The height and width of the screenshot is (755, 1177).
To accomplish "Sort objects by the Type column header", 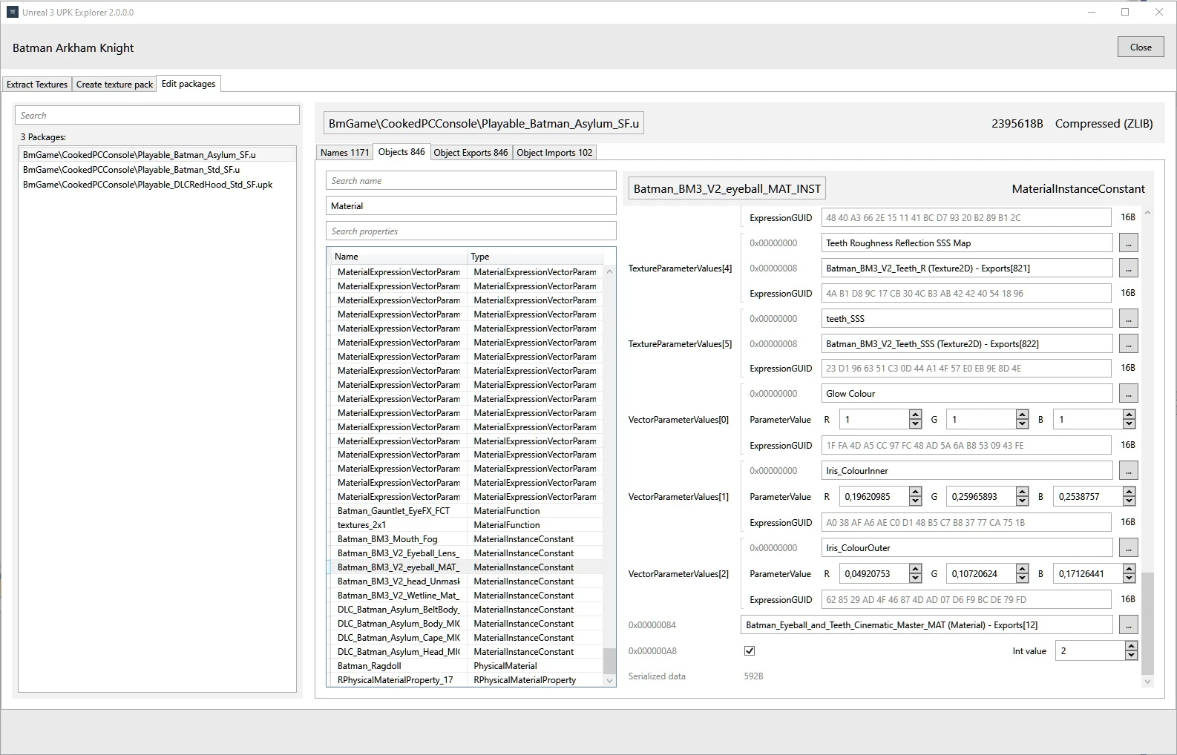I will point(534,257).
